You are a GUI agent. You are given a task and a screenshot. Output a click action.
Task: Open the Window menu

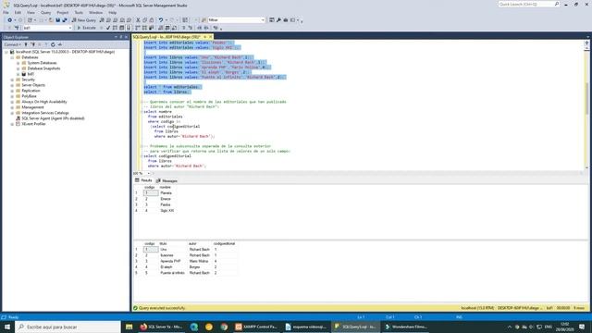[95, 12]
